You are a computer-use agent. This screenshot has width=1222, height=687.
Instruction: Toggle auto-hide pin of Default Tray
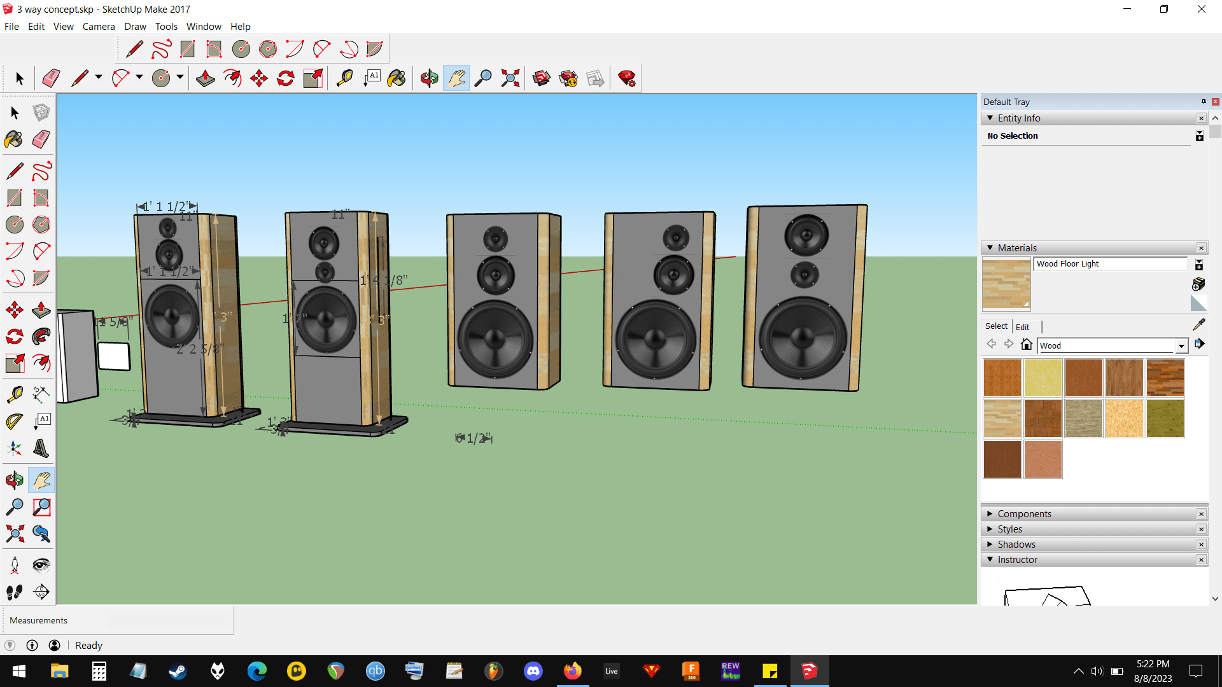[1204, 102]
